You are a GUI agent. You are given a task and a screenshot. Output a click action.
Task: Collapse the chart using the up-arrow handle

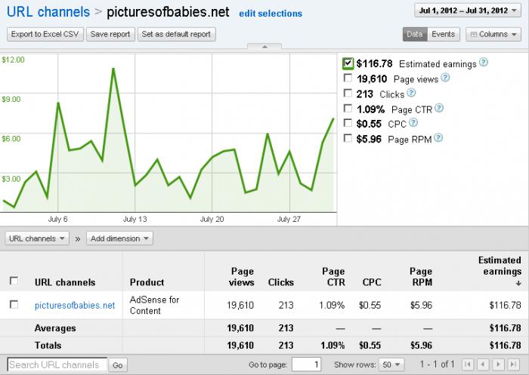point(264,47)
